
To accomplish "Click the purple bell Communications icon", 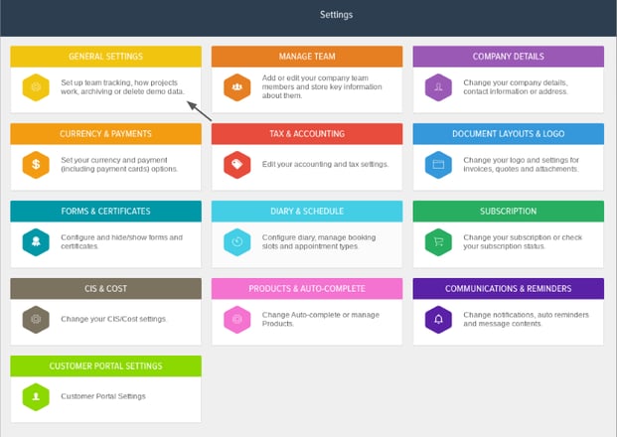I will 438,320.
